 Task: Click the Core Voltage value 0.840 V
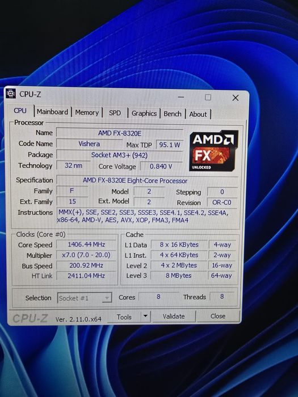tap(161, 166)
